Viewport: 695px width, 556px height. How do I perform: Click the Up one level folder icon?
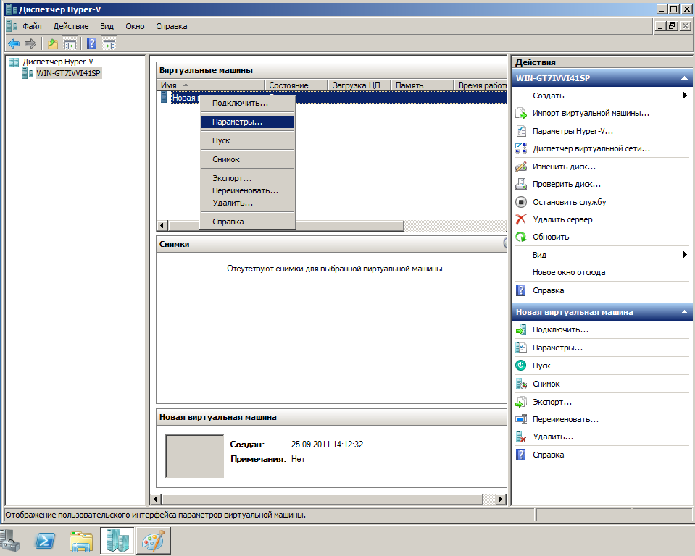(x=52, y=43)
